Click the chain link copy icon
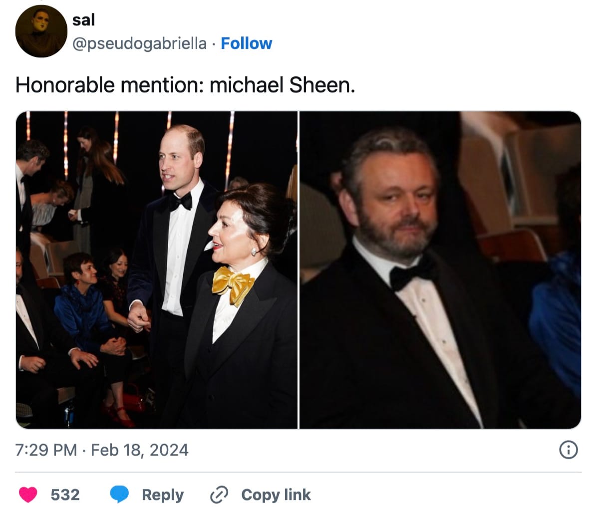This screenshot has width=597, height=513. 219,495
